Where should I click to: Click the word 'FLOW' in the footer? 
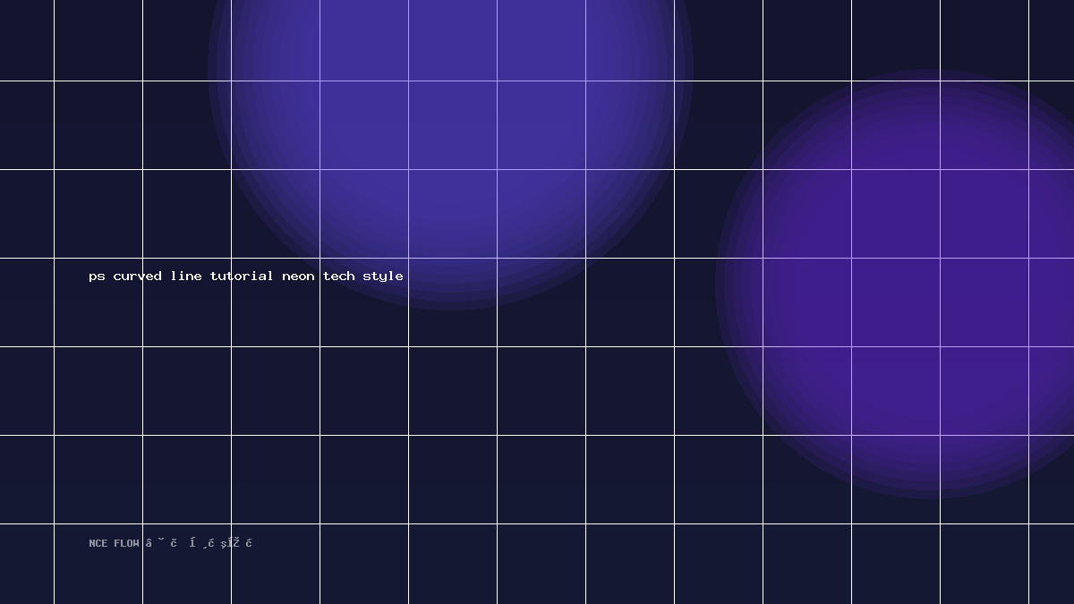[x=126, y=543]
